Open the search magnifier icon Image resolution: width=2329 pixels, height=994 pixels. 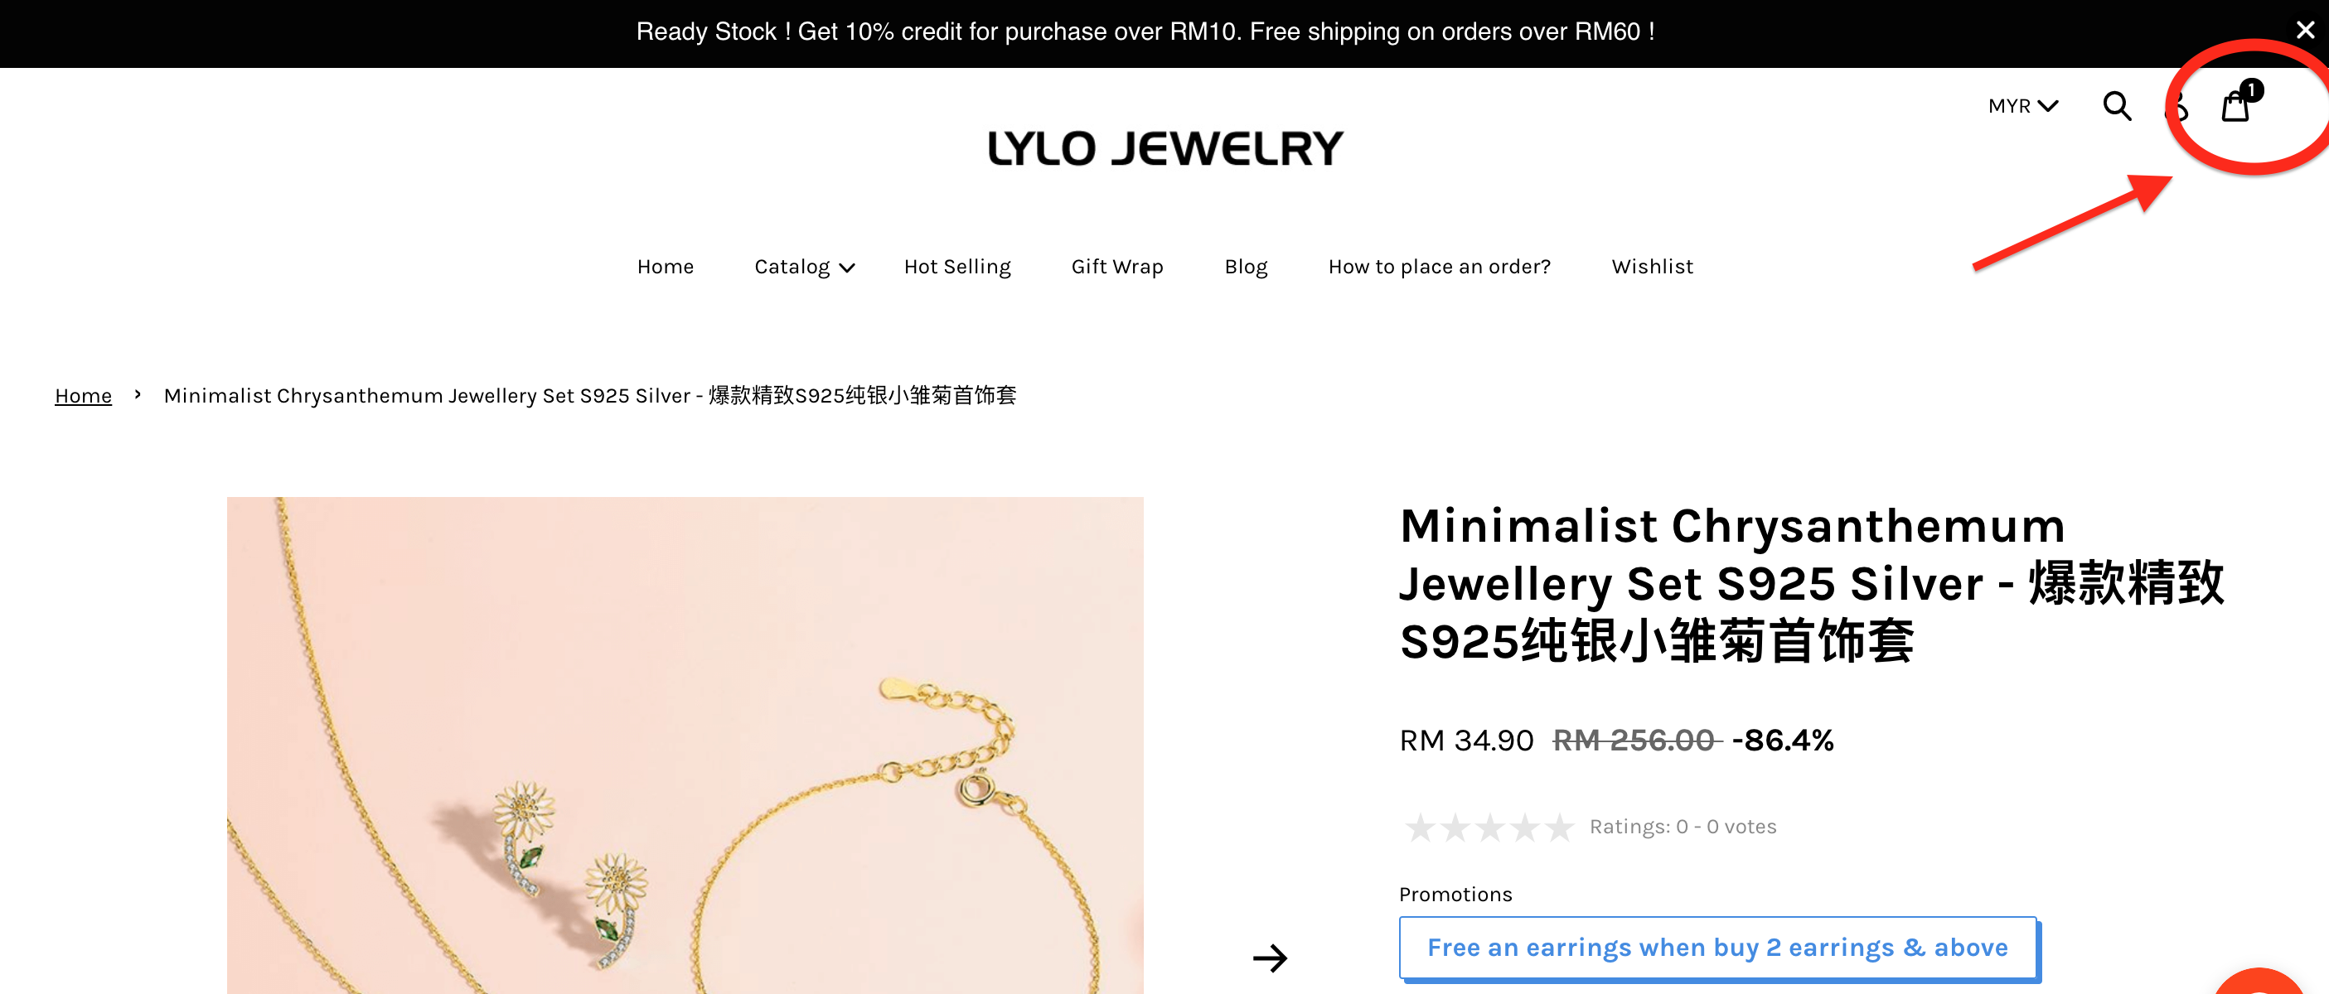2117,107
